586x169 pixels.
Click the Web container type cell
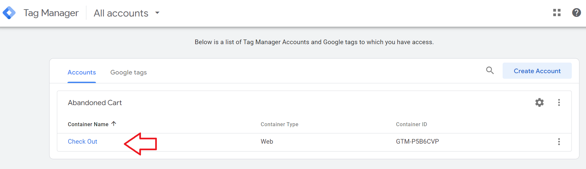[267, 141]
